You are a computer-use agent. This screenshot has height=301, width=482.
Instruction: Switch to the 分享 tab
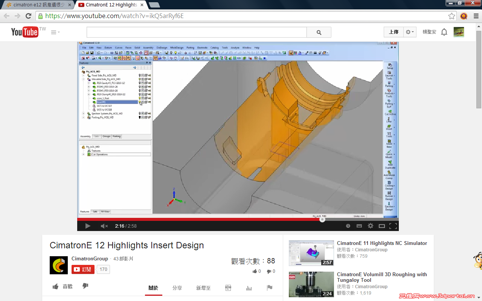click(x=177, y=288)
